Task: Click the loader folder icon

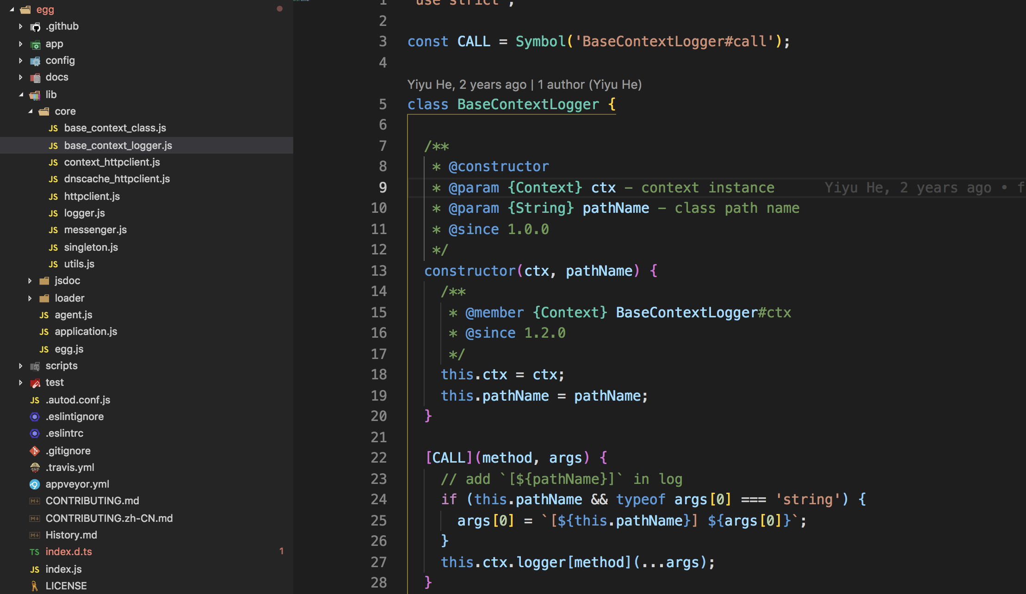Action: point(44,298)
